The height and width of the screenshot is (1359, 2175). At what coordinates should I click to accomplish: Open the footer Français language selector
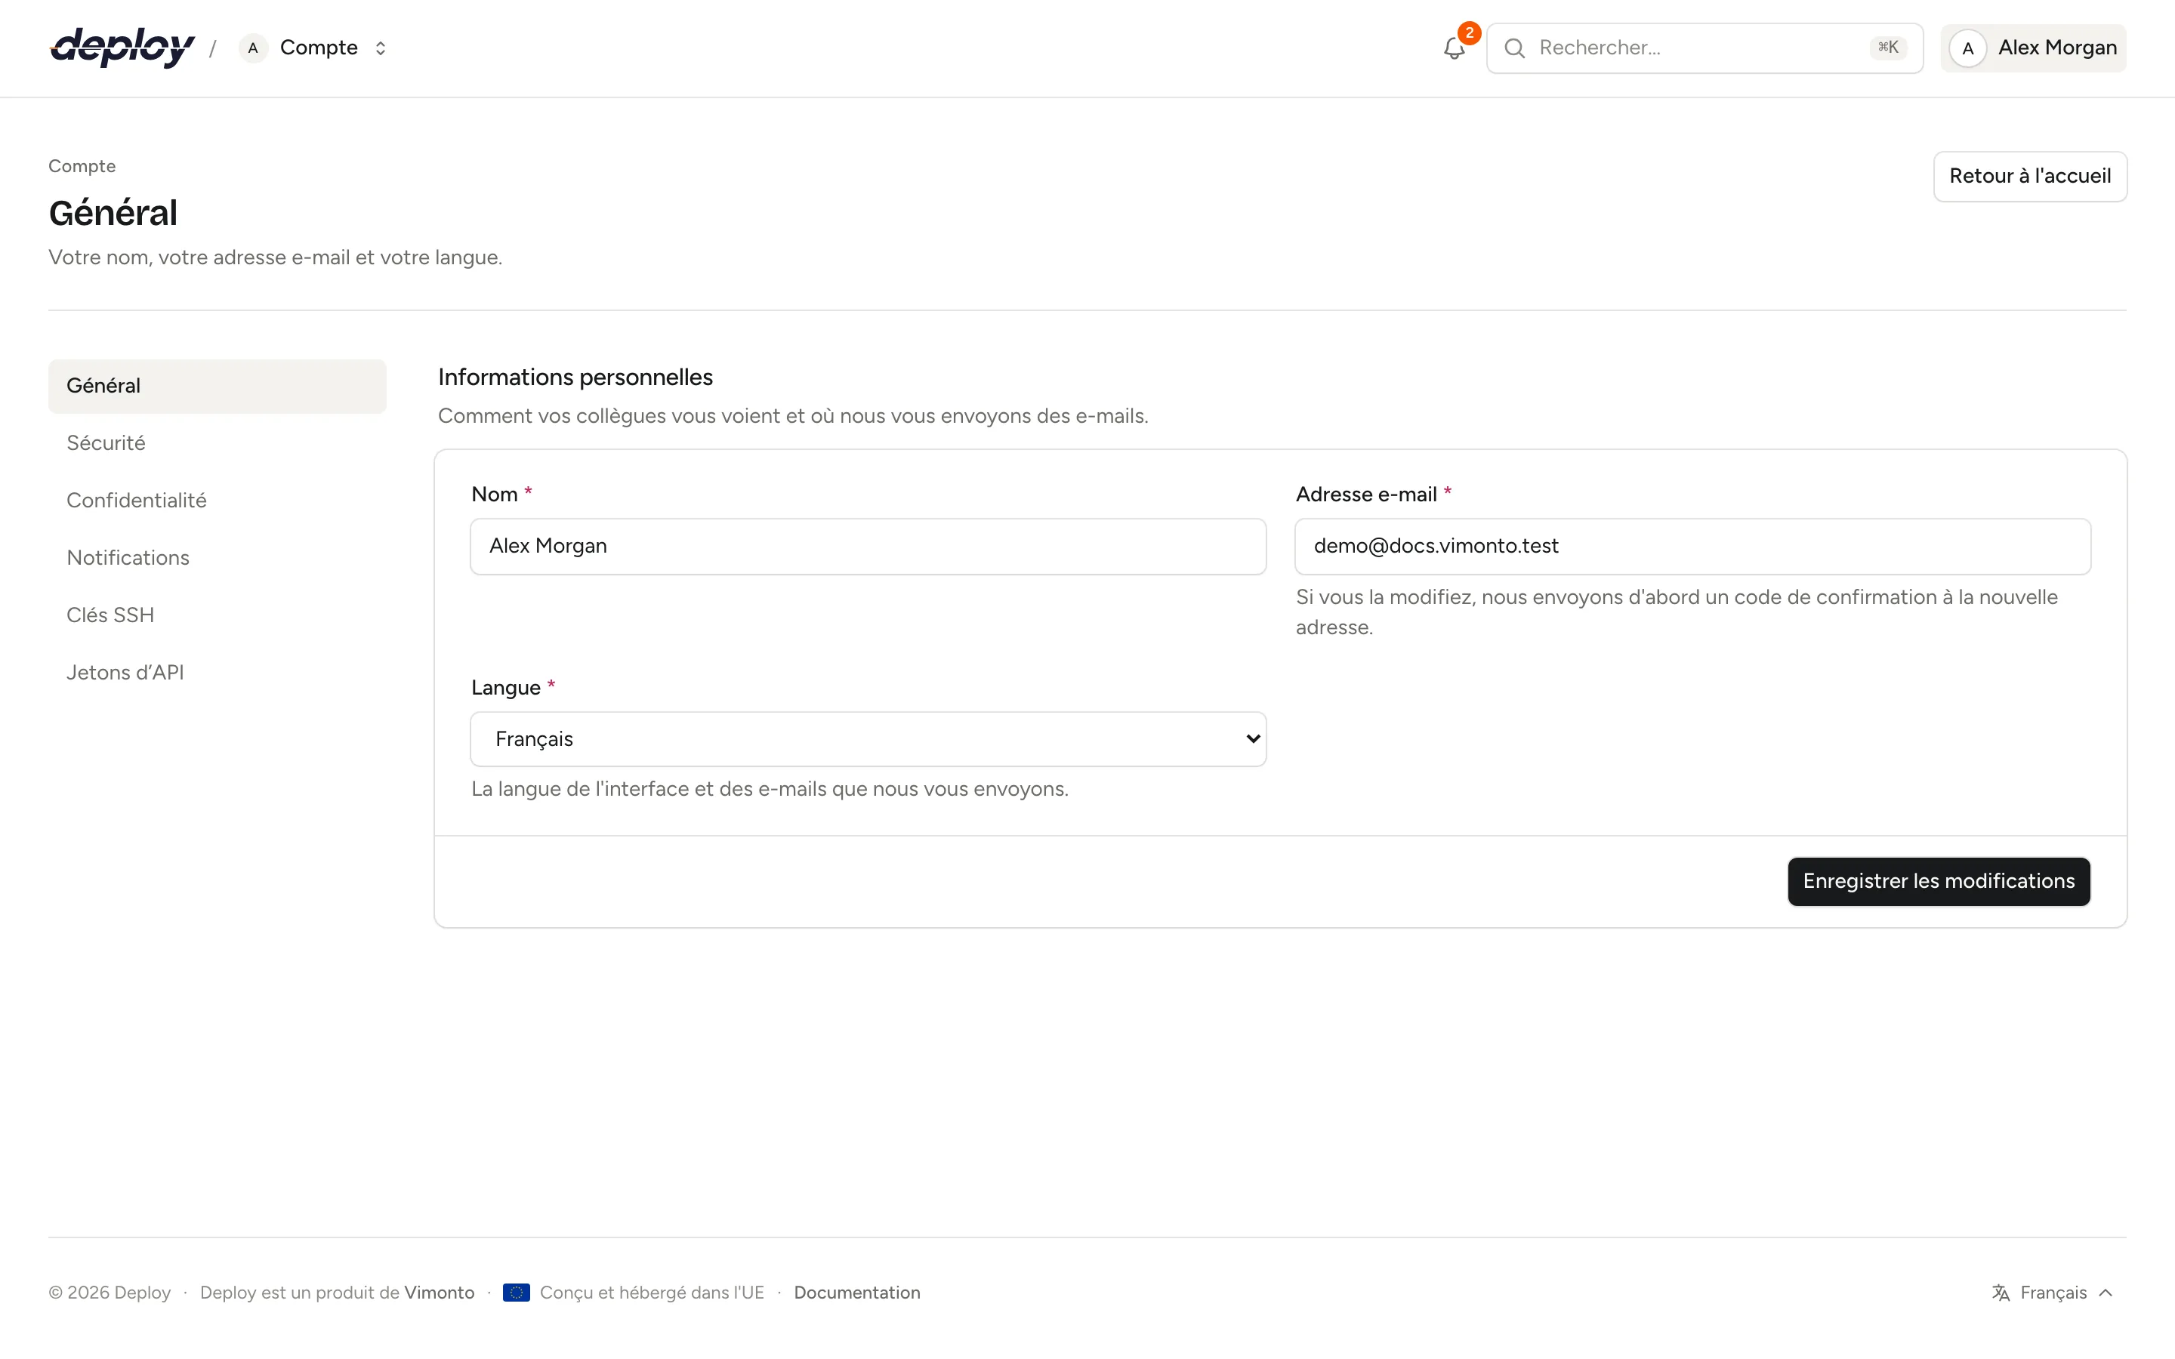(2053, 1293)
